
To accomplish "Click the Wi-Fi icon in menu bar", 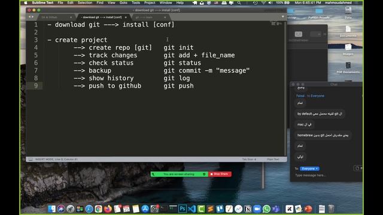I will tap(263, 2).
